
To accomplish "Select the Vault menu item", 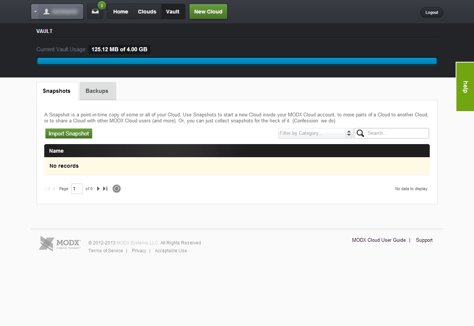I will click(x=173, y=12).
